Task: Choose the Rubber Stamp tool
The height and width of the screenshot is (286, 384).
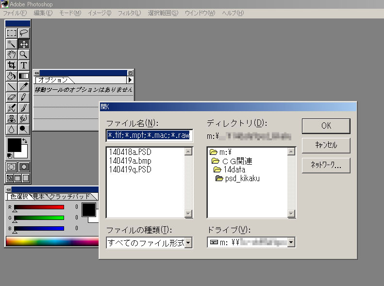Action: [x=12, y=118]
